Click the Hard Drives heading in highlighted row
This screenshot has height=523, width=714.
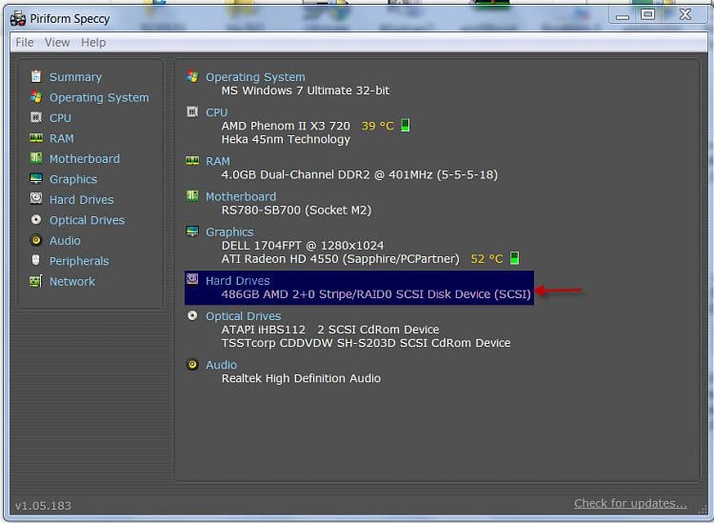pyautogui.click(x=238, y=281)
